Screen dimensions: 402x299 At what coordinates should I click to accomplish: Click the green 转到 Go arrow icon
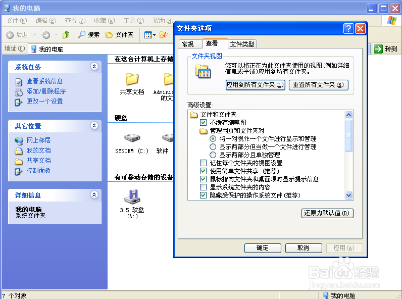378,48
